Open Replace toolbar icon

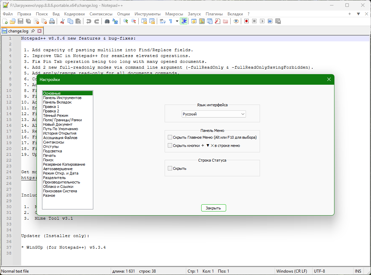pyautogui.click(x=115, y=21)
